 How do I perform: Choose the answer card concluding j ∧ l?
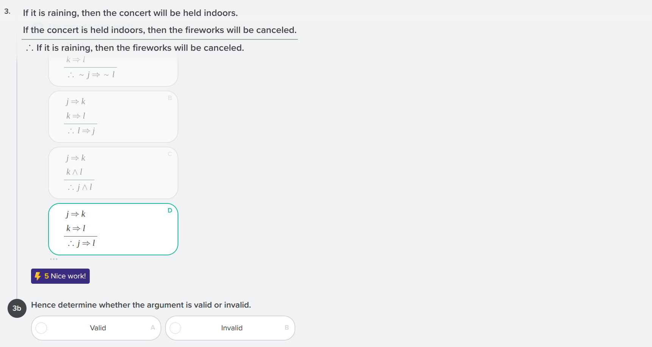pos(113,173)
